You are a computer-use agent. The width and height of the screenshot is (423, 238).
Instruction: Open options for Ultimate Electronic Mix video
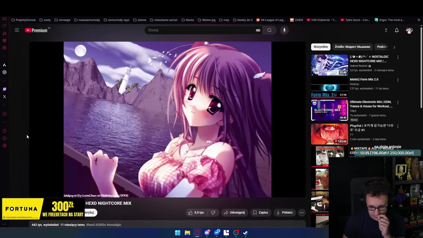[x=398, y=102]
